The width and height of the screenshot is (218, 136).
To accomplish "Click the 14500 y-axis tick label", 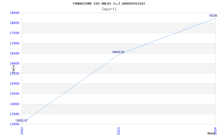I will click(x=14, y=94).
